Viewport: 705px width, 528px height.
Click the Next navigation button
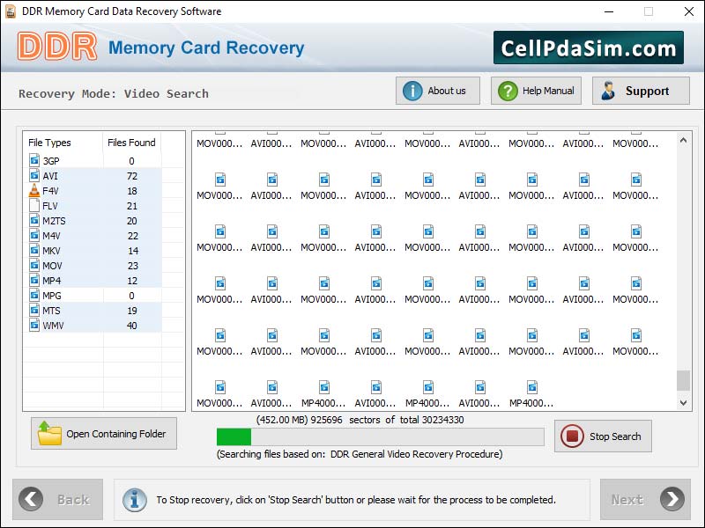point(645,499)
